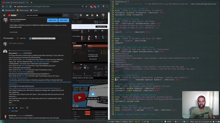Open the YouTube account avatar menu
Screen dimensions: 220x123
pyautogui.click(x=103, y=15)
